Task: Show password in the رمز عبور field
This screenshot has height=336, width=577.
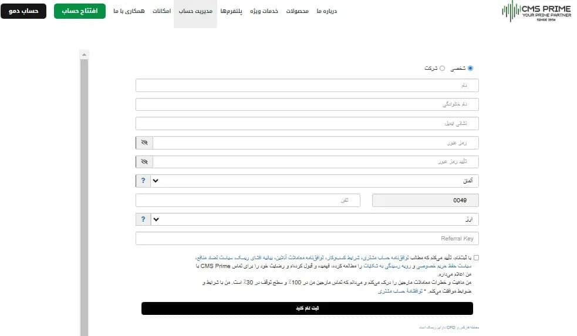Action: click(144, 142)
